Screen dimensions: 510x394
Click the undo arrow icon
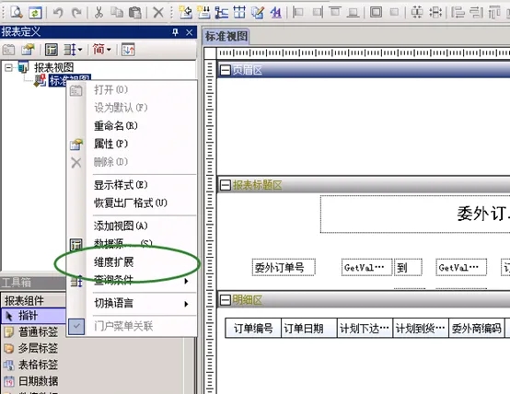pos(58,13)
